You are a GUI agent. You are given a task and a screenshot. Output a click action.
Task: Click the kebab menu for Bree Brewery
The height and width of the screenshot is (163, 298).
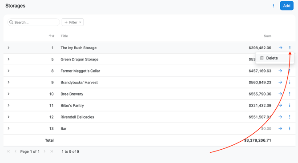pos(290,94)
